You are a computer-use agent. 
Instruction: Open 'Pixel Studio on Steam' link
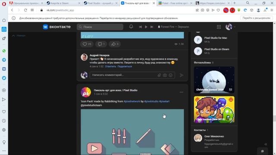[x=216, y=49]
